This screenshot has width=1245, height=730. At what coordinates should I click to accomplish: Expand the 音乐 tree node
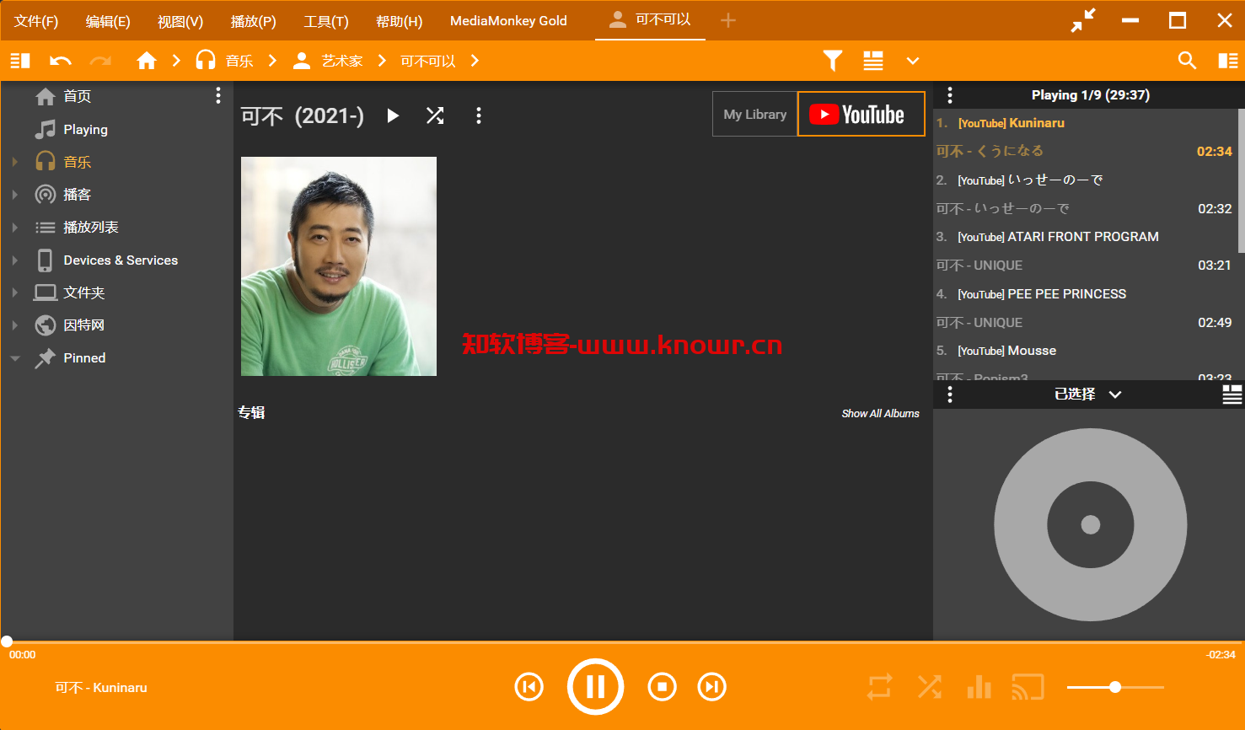coord(15,162)
